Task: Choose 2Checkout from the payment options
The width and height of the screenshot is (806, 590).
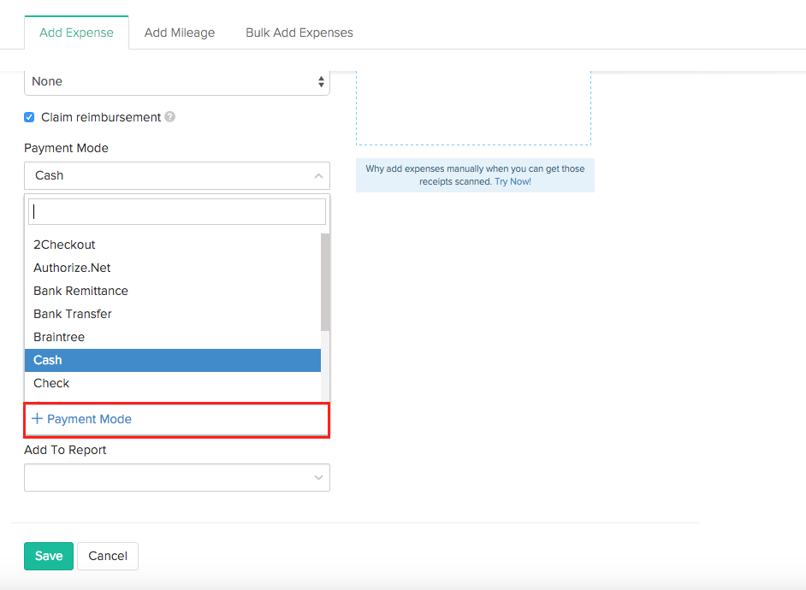Action: (x=64, y=245)
